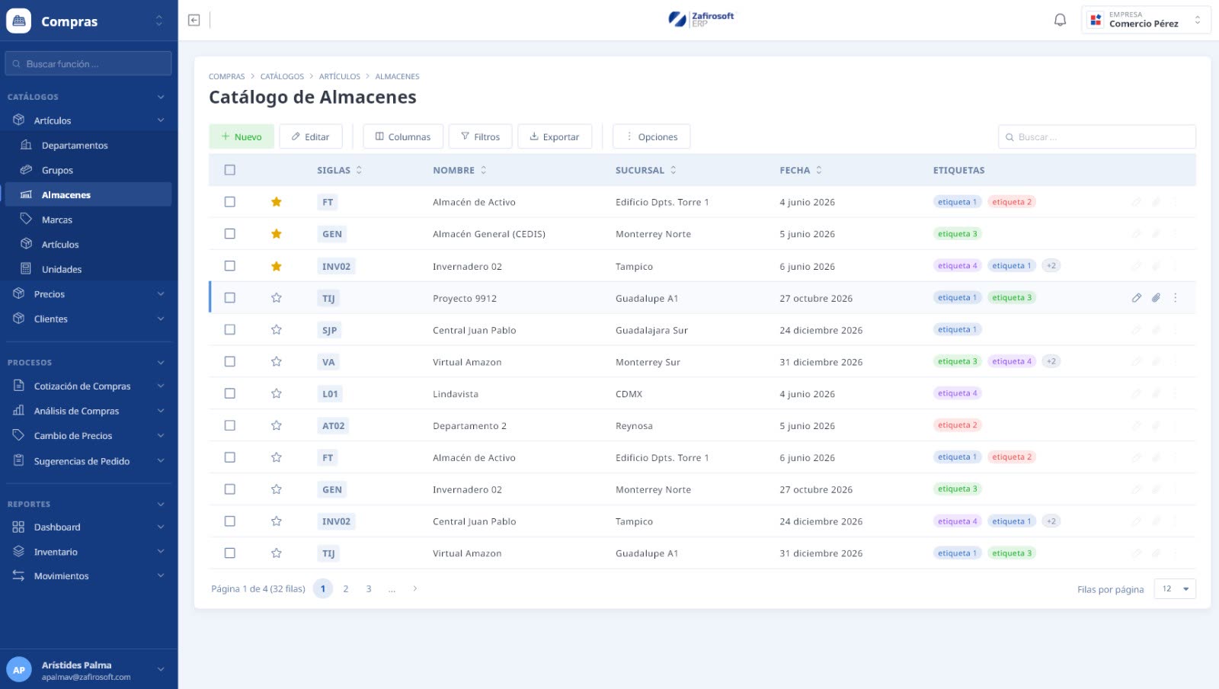Expand Cotización de Compras menu
This screenshot has height=689, width=1219.
(88, 386)
